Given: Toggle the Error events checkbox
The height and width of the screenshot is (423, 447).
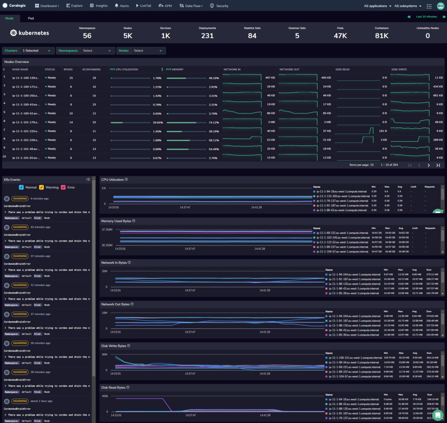Looking at the screenshot, I should click(63, 187).
